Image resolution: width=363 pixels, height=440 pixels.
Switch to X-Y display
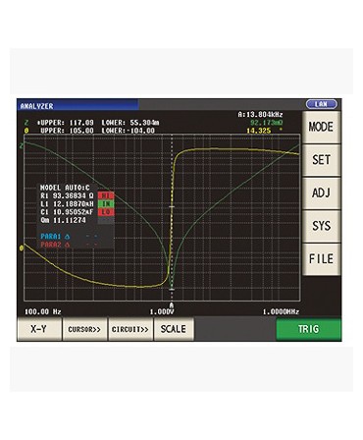[x=39, y=329]
